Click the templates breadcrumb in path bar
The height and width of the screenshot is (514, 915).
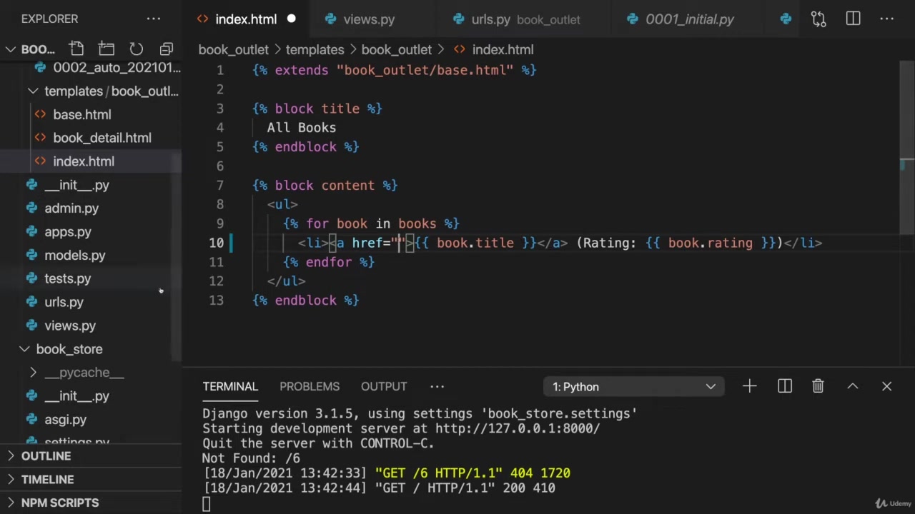(315, 49)
